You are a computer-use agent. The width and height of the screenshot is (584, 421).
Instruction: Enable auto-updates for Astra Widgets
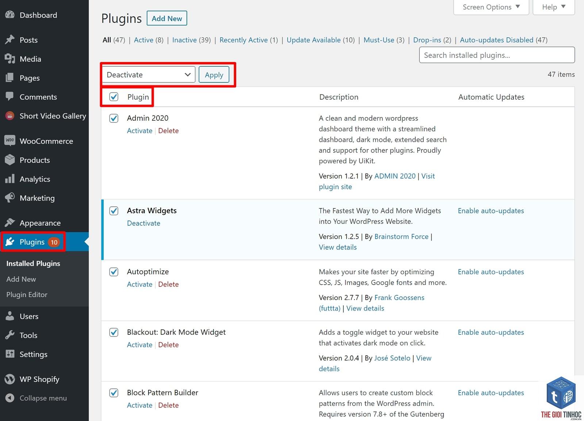pyautogui.click(x=491, y=211)
